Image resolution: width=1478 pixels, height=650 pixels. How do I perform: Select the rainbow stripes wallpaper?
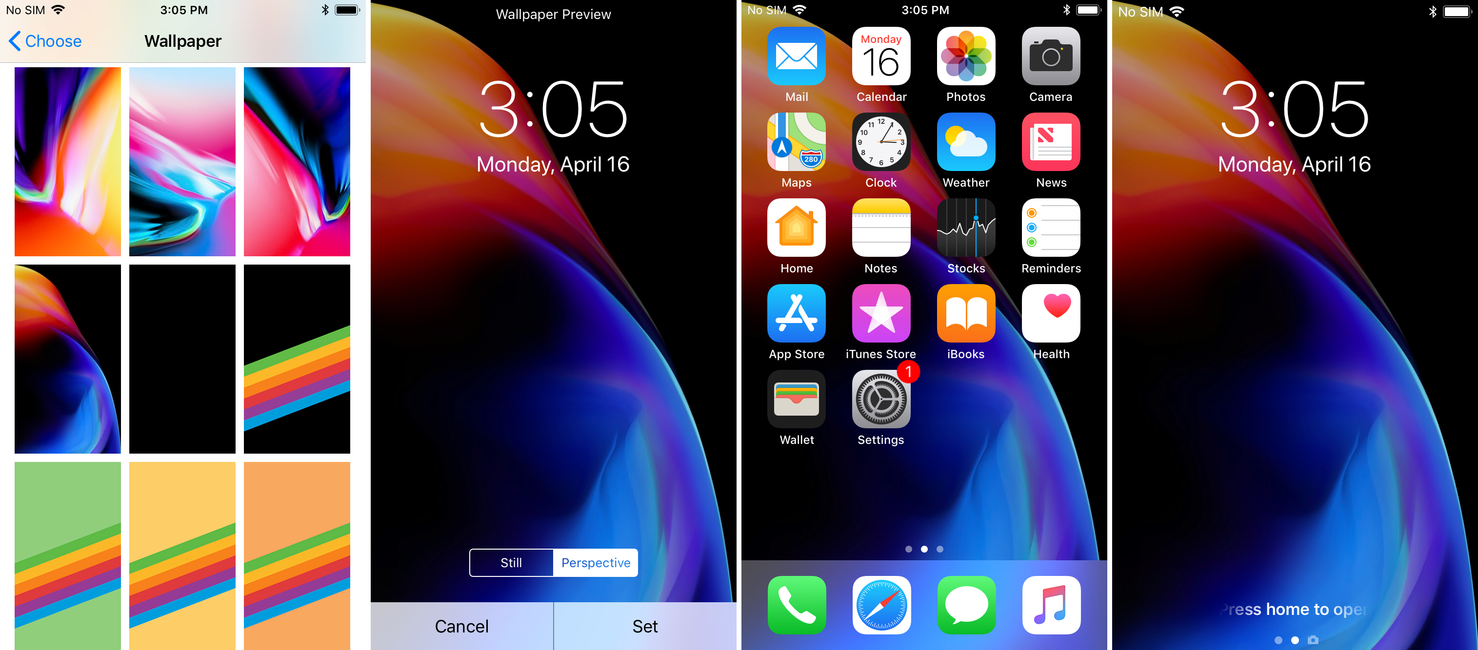click(304, 360)
